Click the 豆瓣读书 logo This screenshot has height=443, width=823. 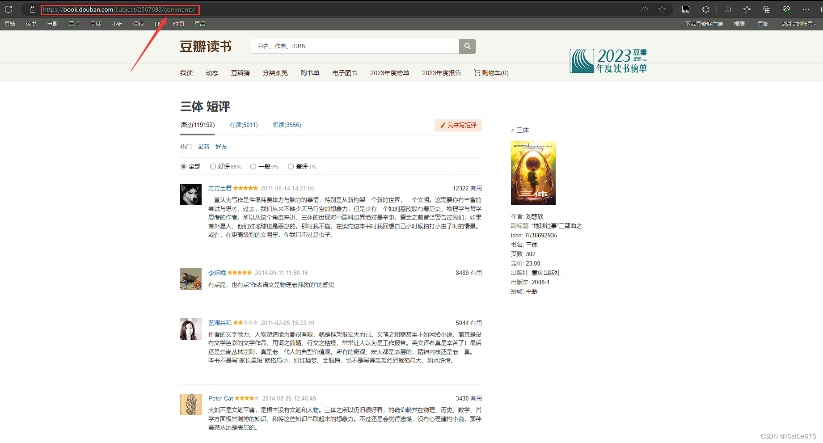point(206,46)
